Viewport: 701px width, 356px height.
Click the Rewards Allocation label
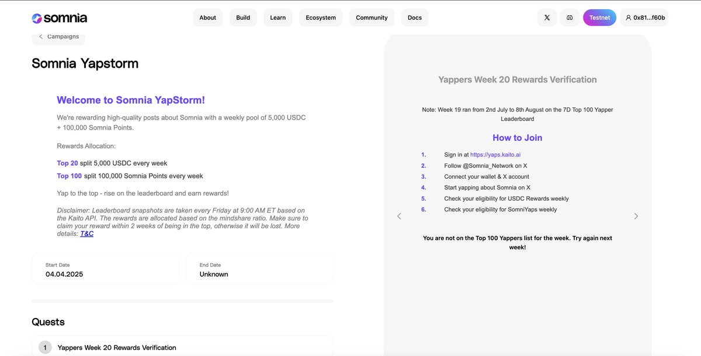coord(86,146)
